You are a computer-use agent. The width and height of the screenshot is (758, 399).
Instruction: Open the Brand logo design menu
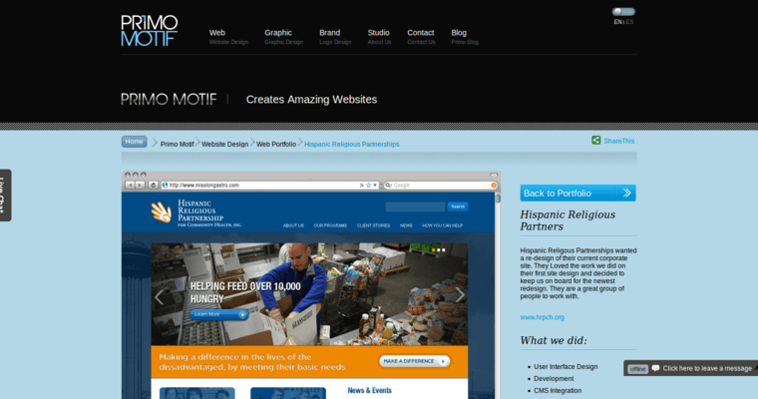[329, 33]
